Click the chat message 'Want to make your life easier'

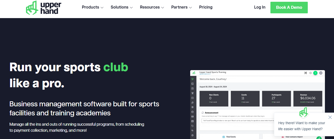pos(301,126)
